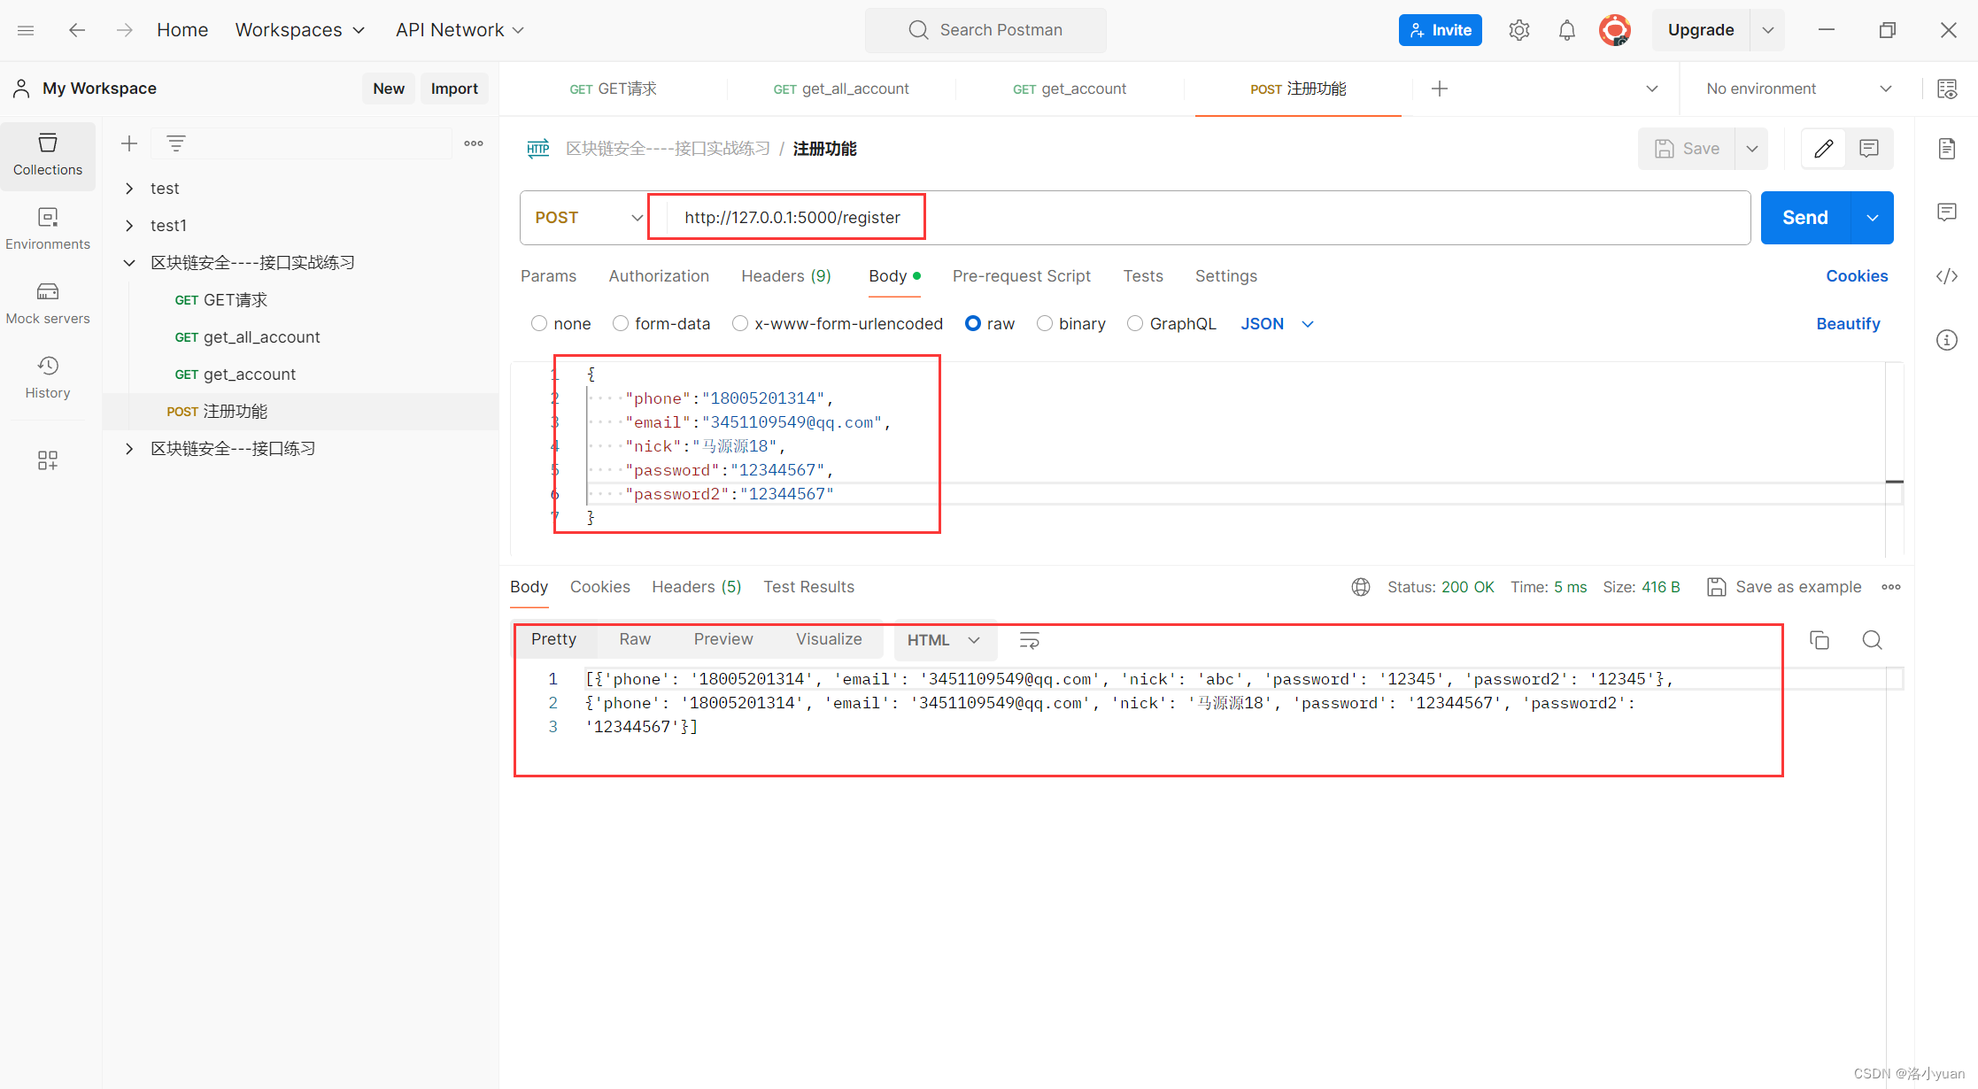The image size is (1978, 1089).
Task: Open the Params tab
Action: (x=548, y=276)
